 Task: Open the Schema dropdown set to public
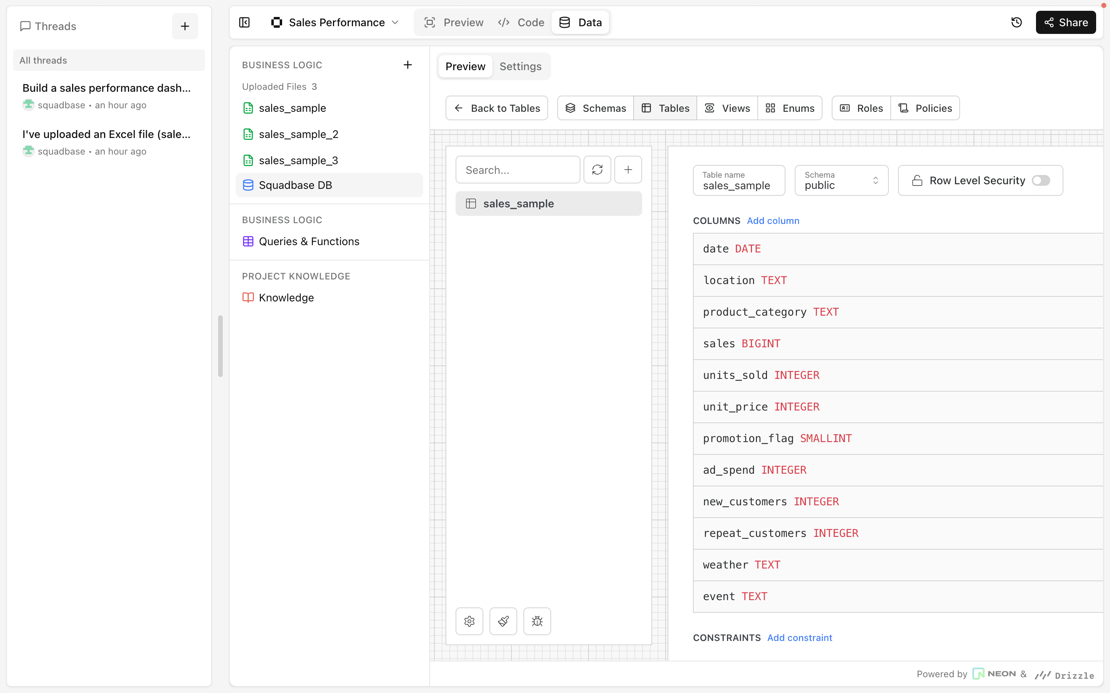841,180
